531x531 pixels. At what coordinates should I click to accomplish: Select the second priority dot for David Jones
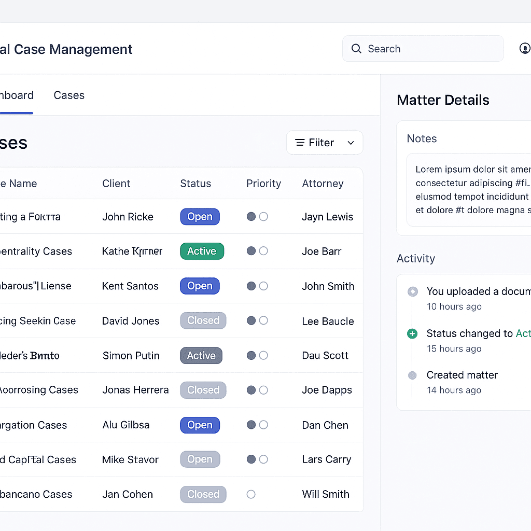263,320
